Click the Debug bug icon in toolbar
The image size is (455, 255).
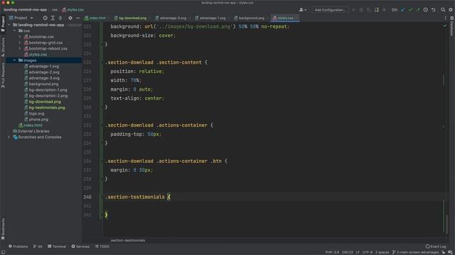(361, 10)
